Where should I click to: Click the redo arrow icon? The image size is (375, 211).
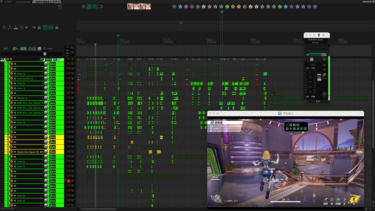(33, 28)
